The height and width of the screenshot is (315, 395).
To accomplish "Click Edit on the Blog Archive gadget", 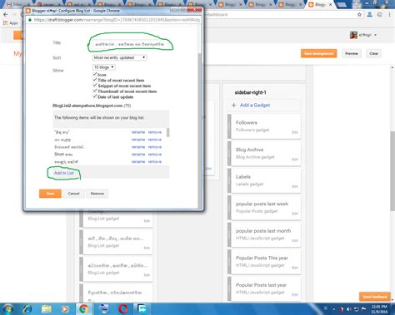I will 295,160.
